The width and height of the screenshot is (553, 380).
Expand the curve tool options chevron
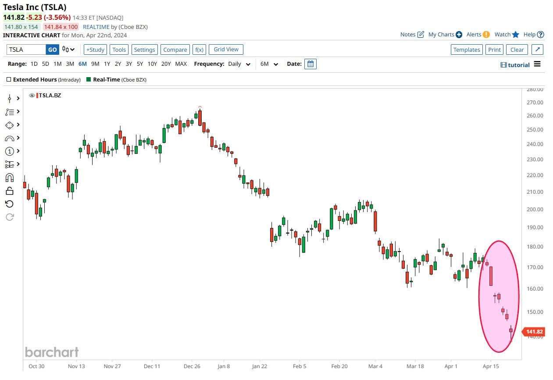tap(18, 138)
